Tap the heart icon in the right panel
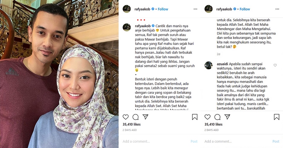Screen dimensions: 283x148 click(x=208, y=117)
